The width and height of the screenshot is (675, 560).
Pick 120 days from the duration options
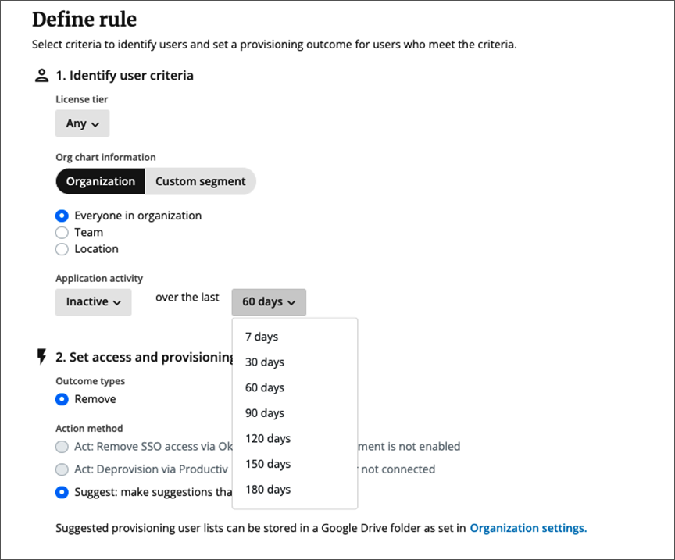(267, 438)
